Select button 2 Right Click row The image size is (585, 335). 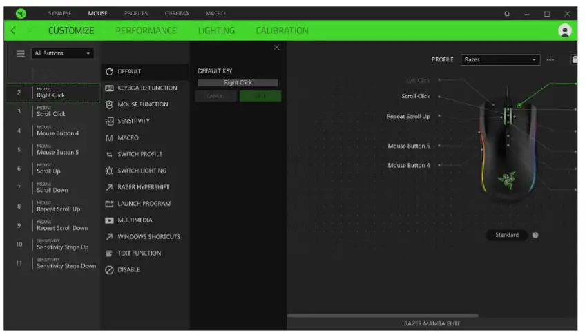52,93
